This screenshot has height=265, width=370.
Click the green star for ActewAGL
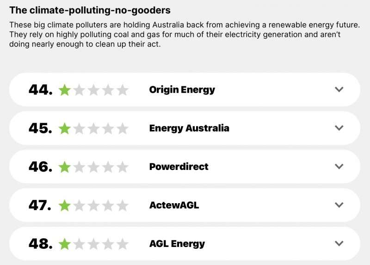click(65, 205)
